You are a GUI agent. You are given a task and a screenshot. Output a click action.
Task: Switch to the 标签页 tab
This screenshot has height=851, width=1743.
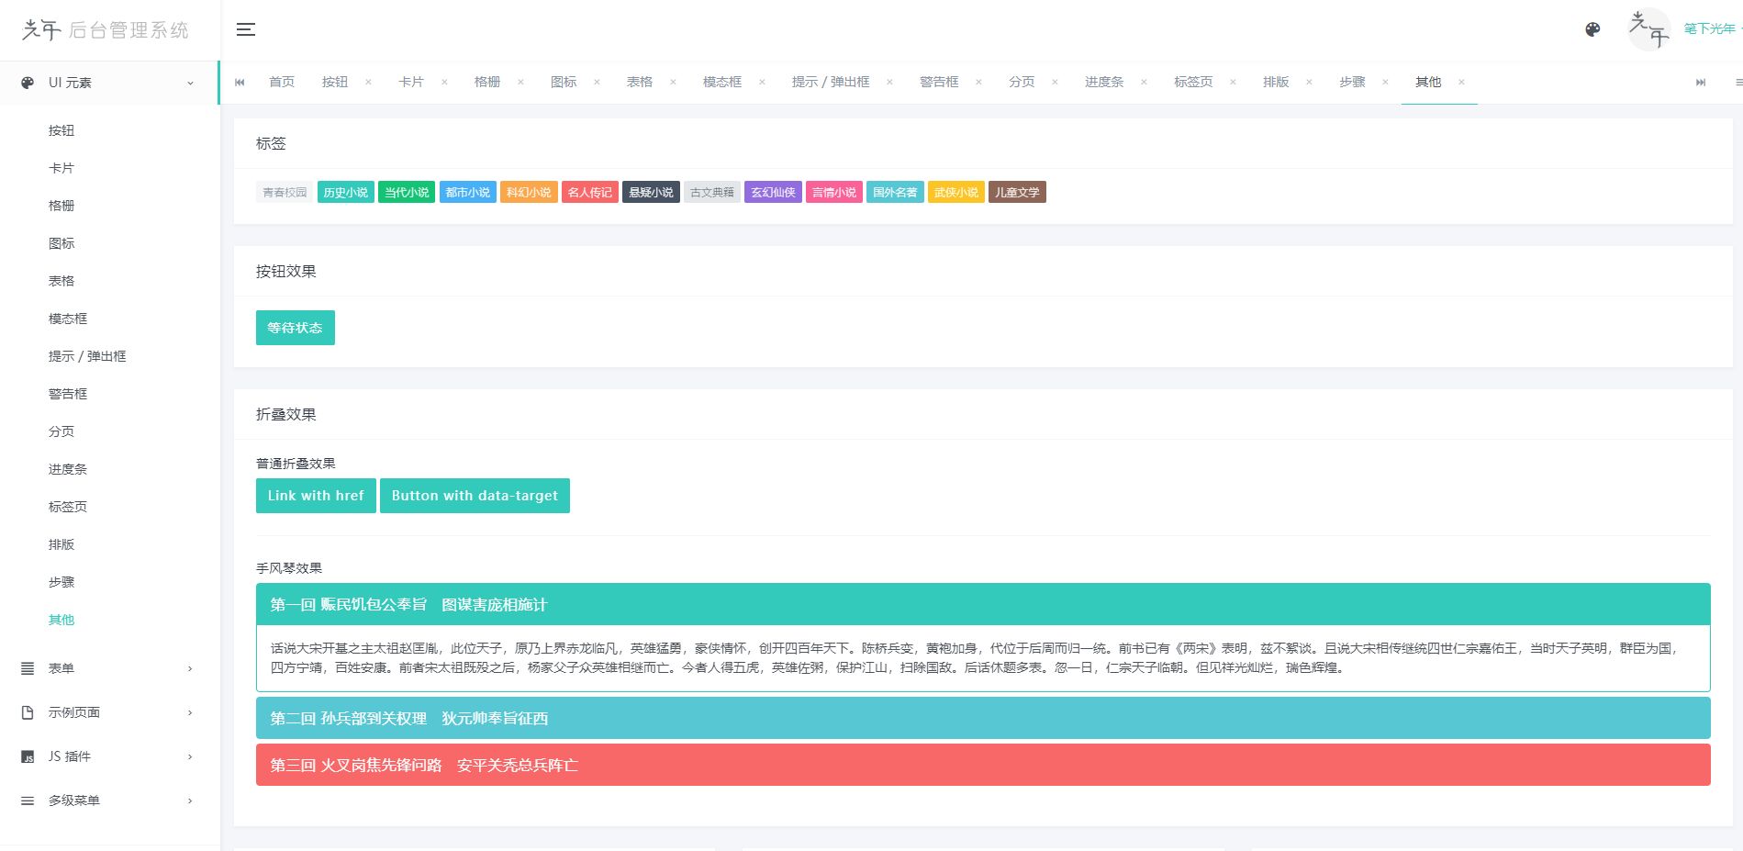pos(1193,83)
